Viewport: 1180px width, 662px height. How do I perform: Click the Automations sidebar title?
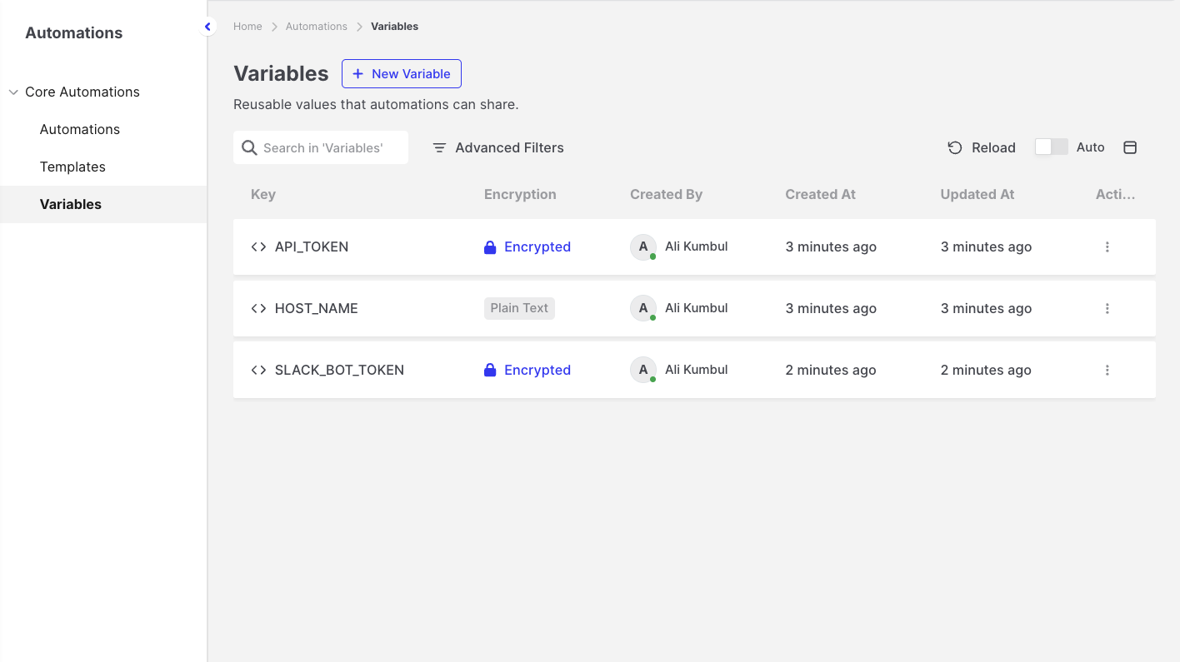click(74, 33)
